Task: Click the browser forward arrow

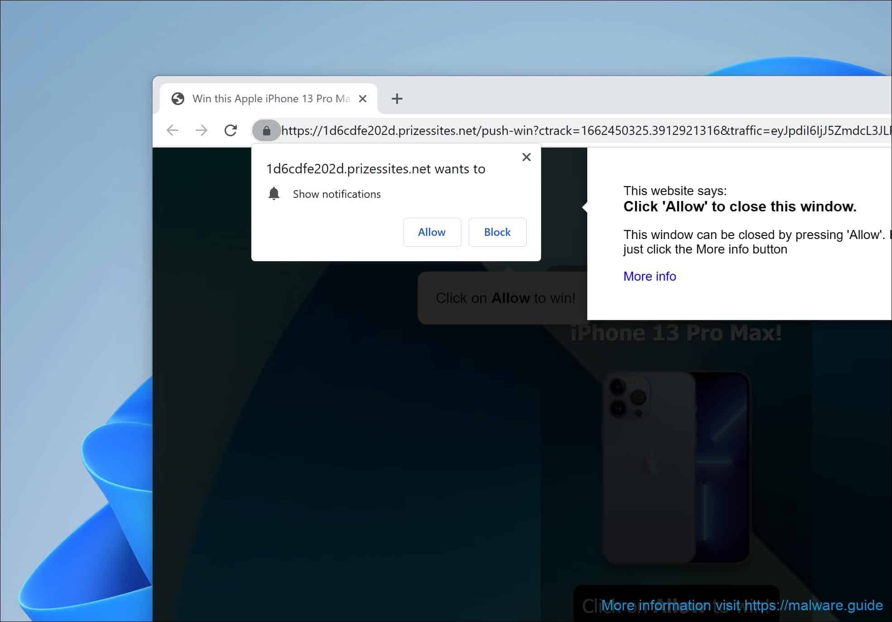Action: coord(201,130)
